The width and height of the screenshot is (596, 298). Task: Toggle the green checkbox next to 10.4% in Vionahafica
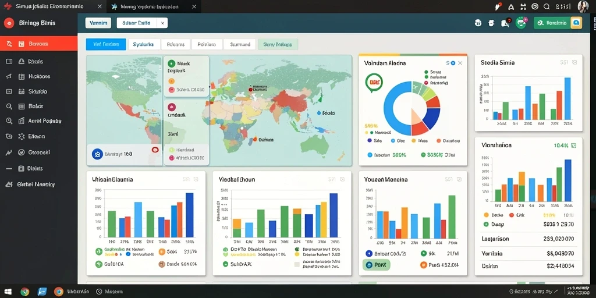click(573, 145)
